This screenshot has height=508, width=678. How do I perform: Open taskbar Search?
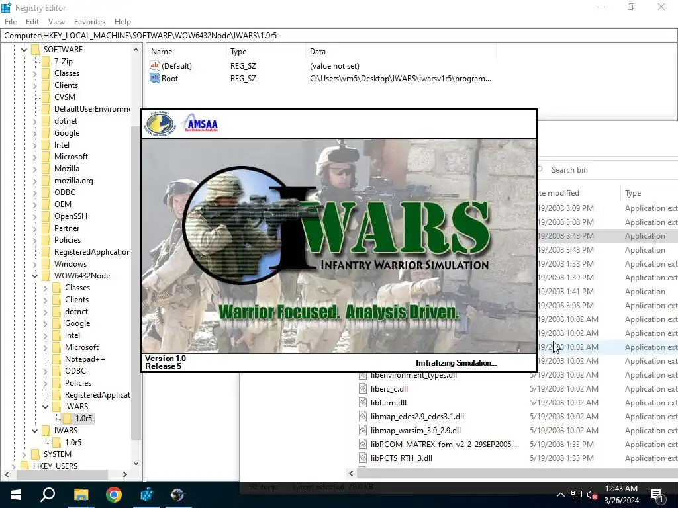coord(48,495)
